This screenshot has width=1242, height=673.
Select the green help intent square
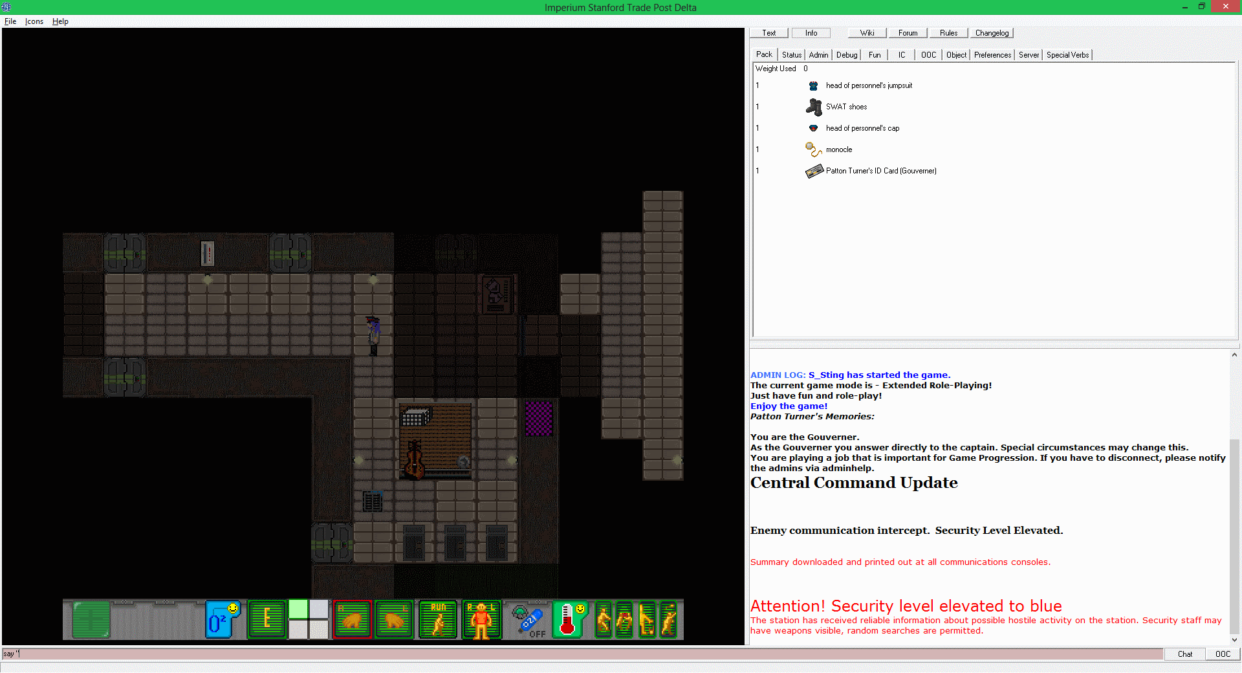(298, 609)
